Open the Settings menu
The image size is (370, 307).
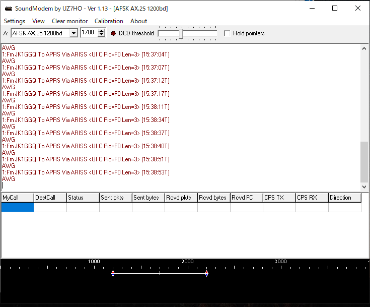pos(15,21)
